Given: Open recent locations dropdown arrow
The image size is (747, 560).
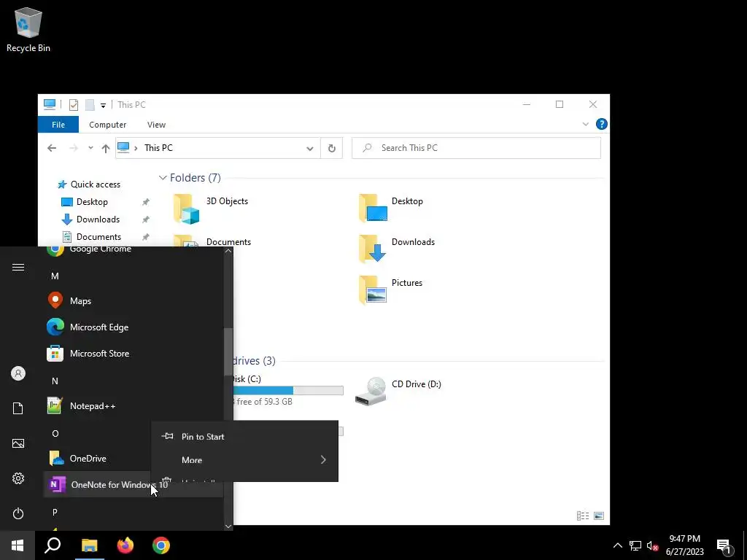Looking at the screenshot, I should [90, 148].
